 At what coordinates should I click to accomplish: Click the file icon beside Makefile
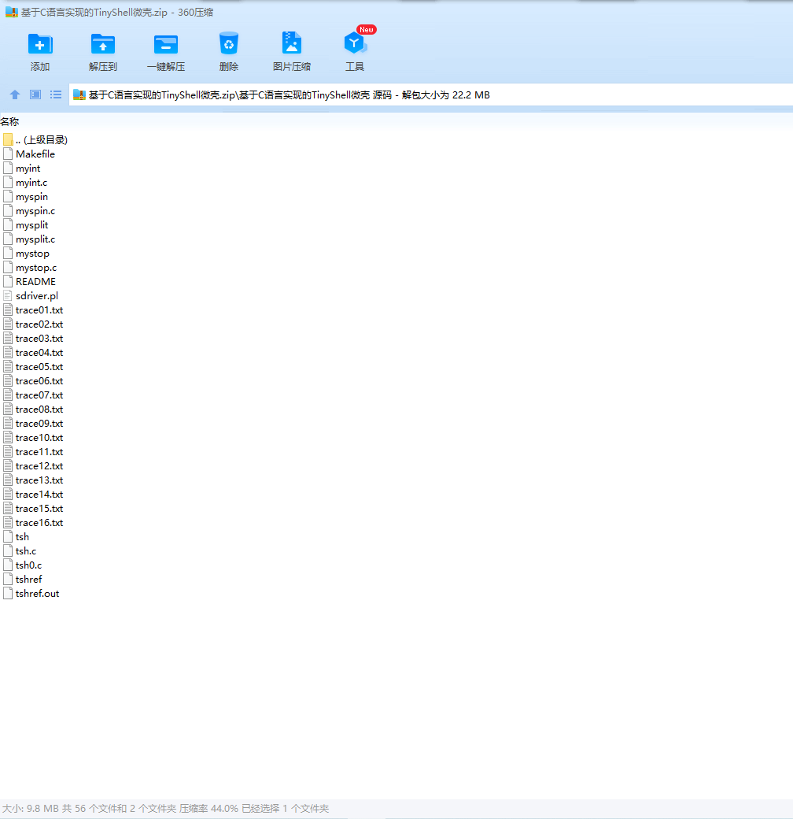[8, 154]
